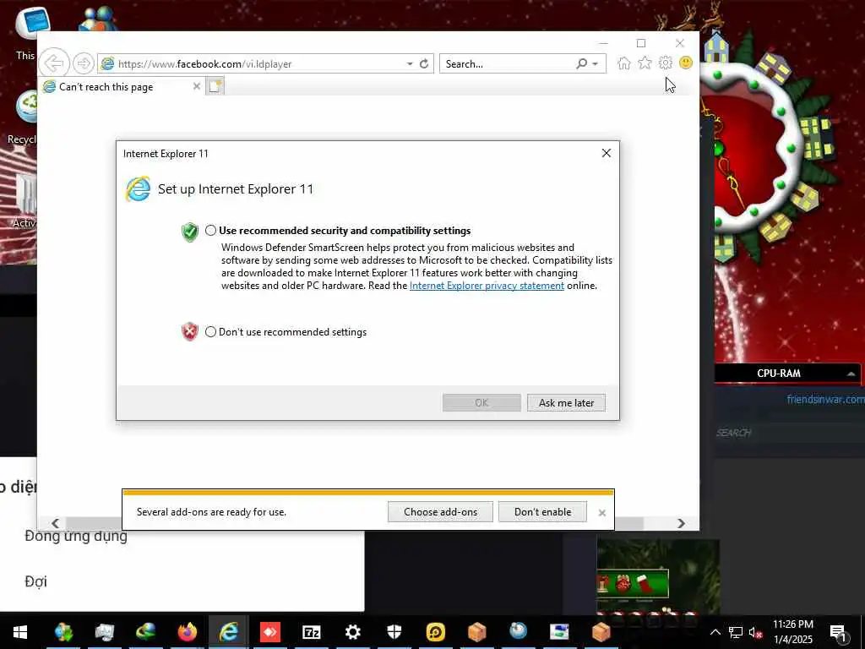This screenshot has width=865, height=649.
Task: Click the SEARCH field in the desktop widget
Action: click(x=733, y=433)
